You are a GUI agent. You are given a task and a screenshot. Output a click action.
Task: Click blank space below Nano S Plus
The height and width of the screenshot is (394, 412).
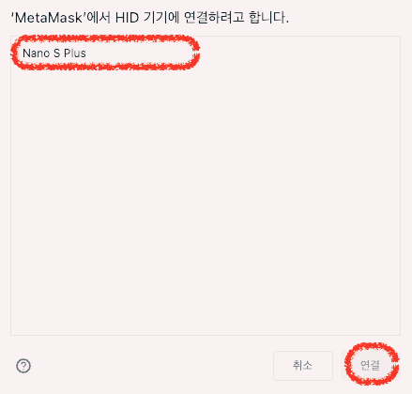coord(206,200)
